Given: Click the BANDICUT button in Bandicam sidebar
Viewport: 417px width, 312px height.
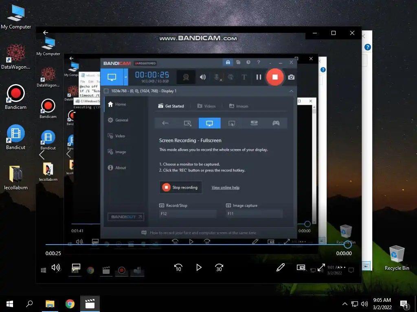Looking at the screenshot, I should pyautogui.click(x=126, y=217).
